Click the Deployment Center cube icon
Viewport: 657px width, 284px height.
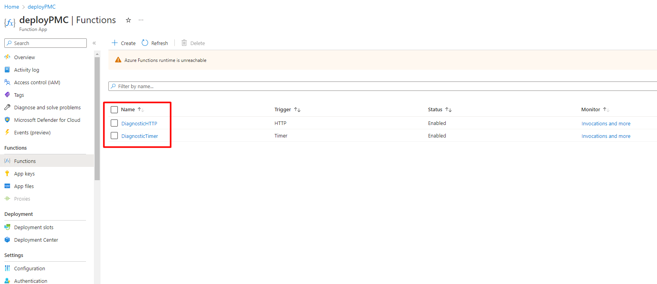[x=7, y=240]
